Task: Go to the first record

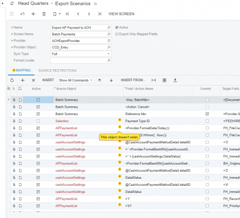Action: (x=67, y=14)
